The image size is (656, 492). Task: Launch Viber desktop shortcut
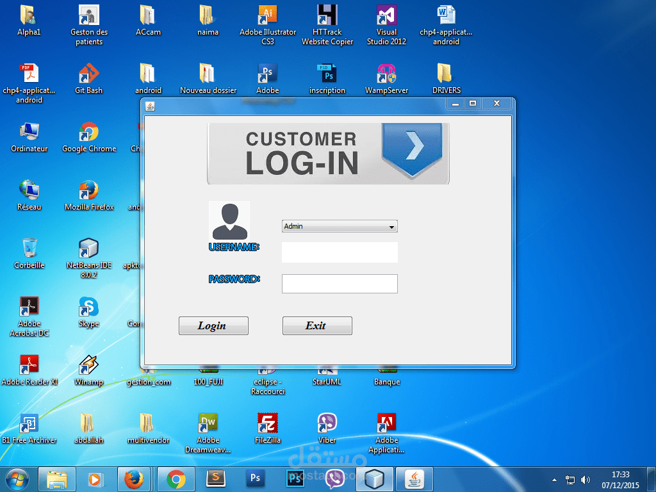327,428
